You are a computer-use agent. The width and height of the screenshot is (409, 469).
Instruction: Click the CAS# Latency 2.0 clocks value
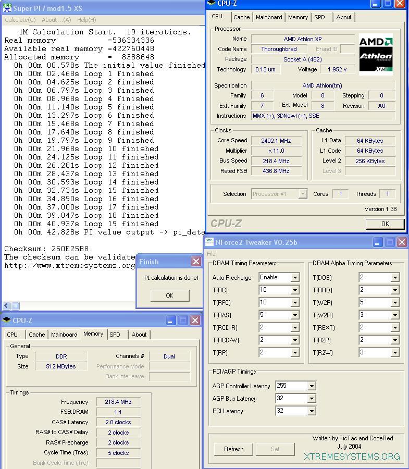118,422
